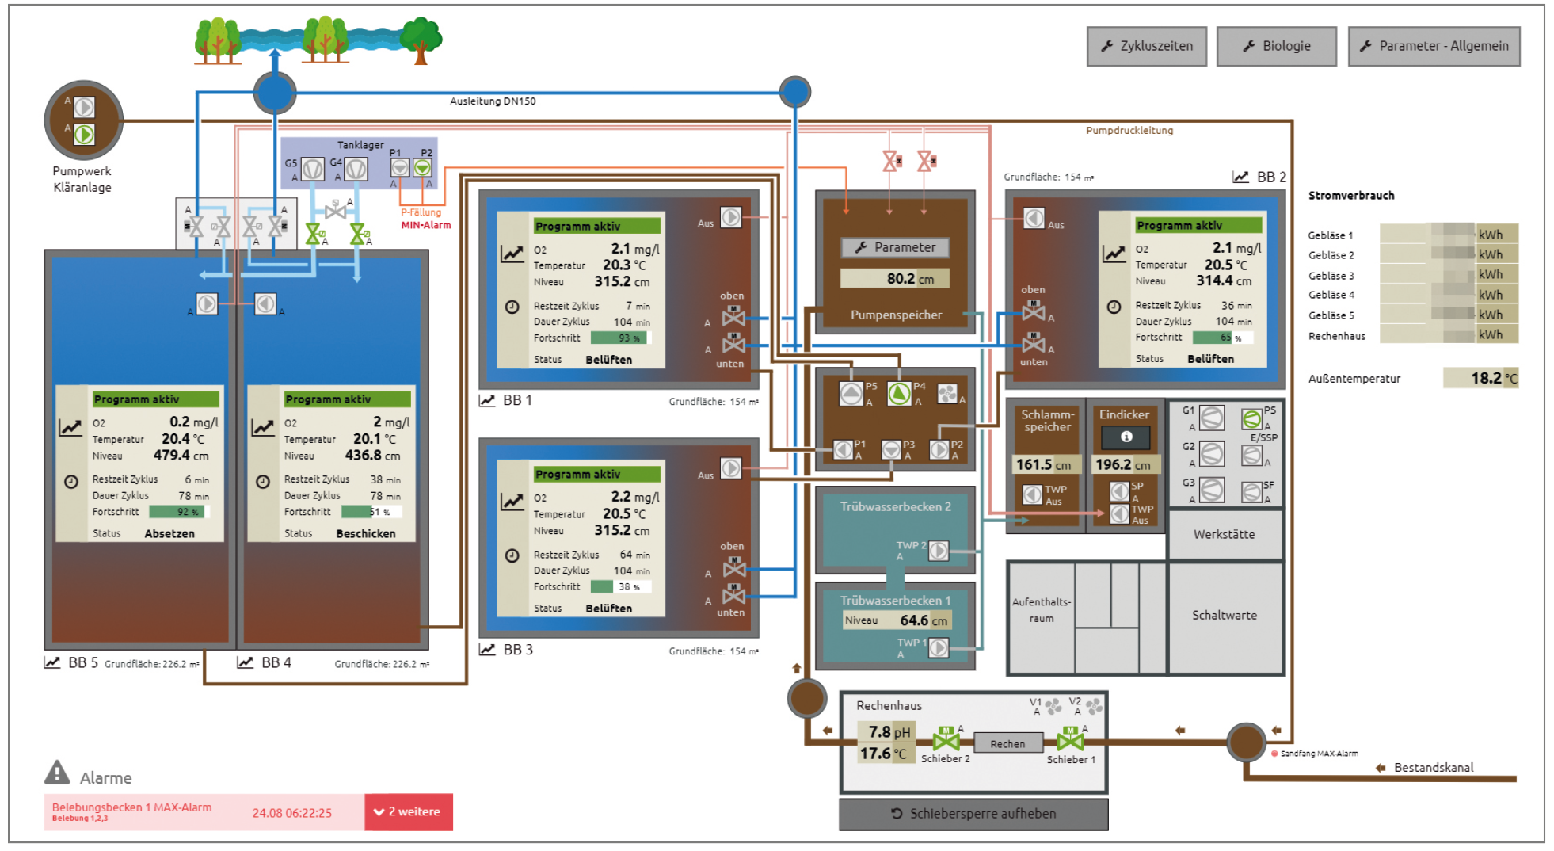The width and height of the screenshot is (1554, 851).
Task: Open trend chart icon for BB 3
Action: 487,649
